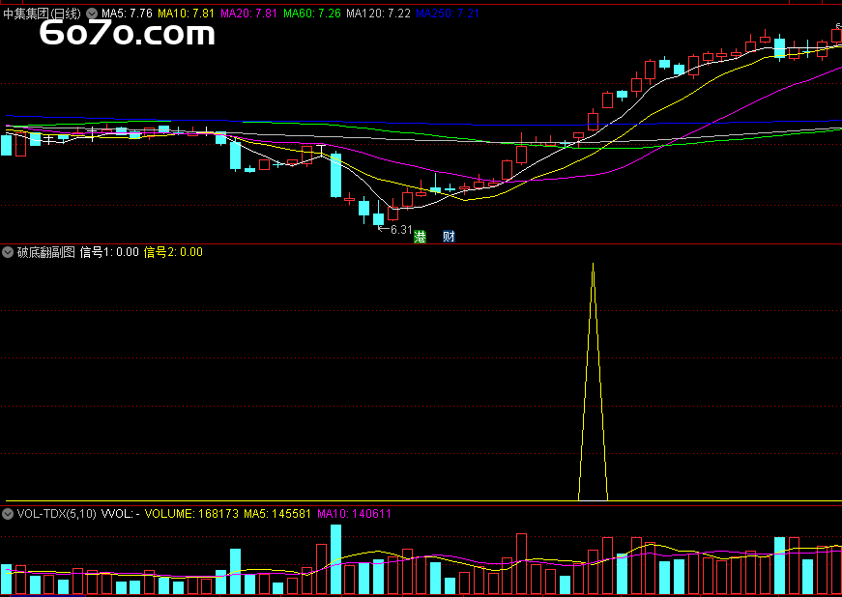Click the VVOL: - label
Screen dimensions: 842x597
point(120,514)
